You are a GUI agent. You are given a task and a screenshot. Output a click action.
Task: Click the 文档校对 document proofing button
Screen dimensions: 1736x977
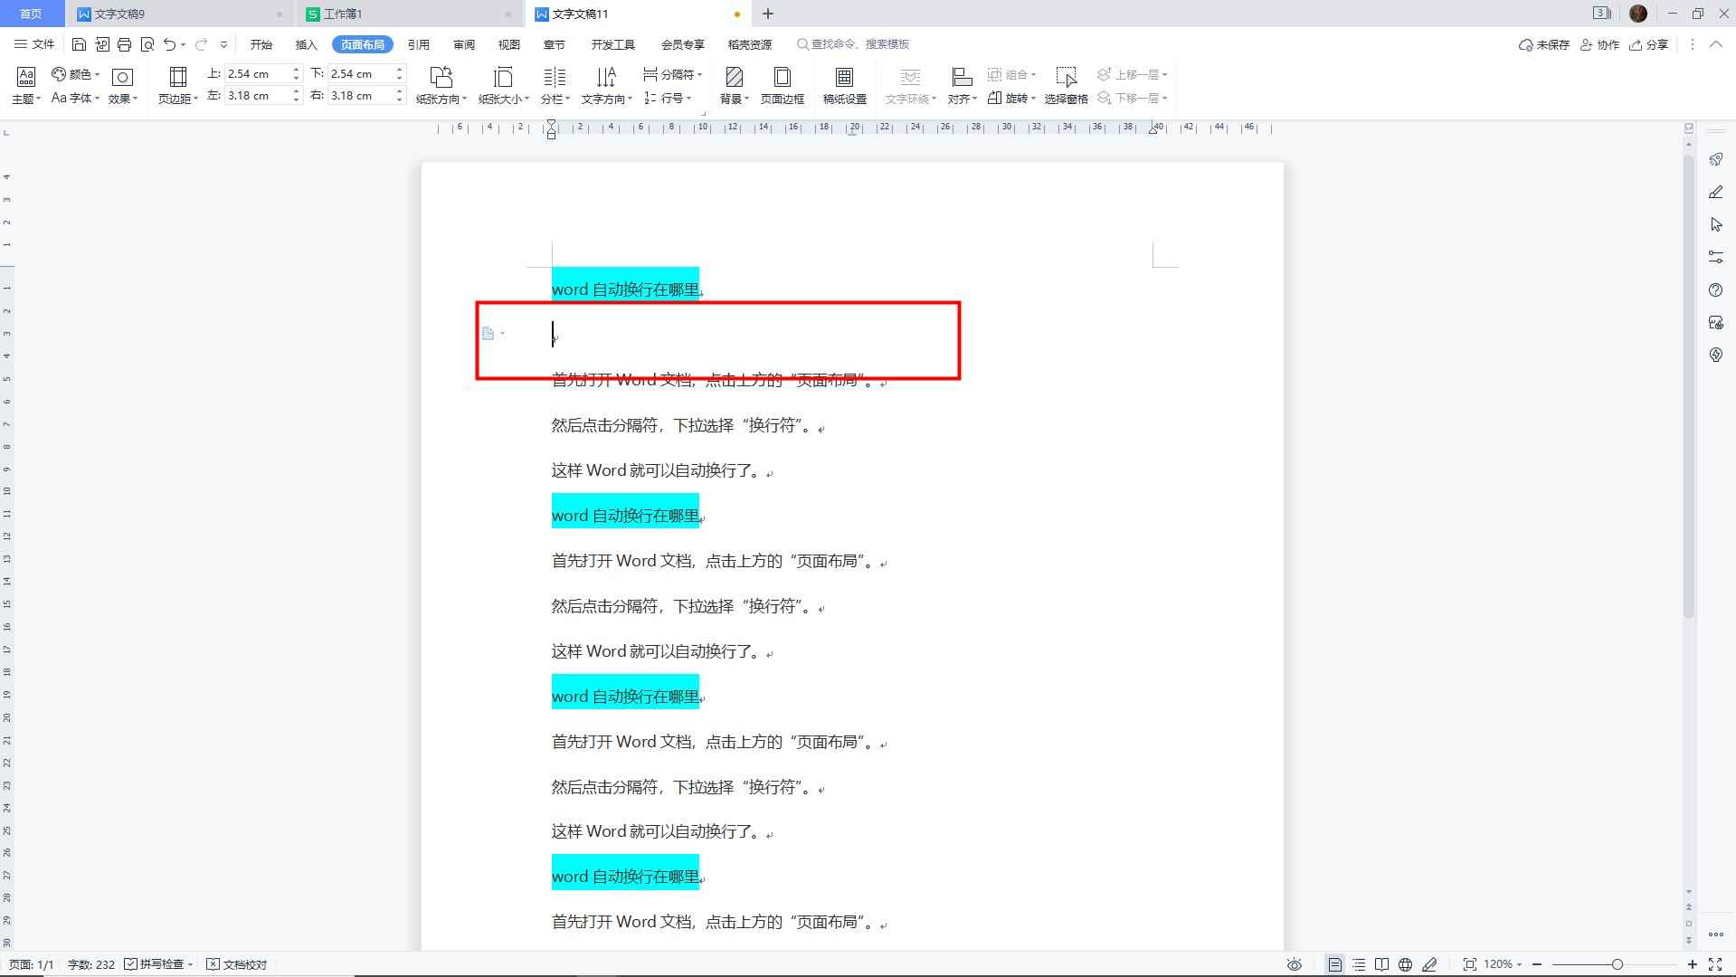[237, 963]
